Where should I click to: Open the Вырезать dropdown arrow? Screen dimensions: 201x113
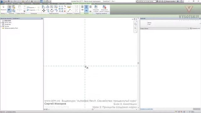(35, 8)
